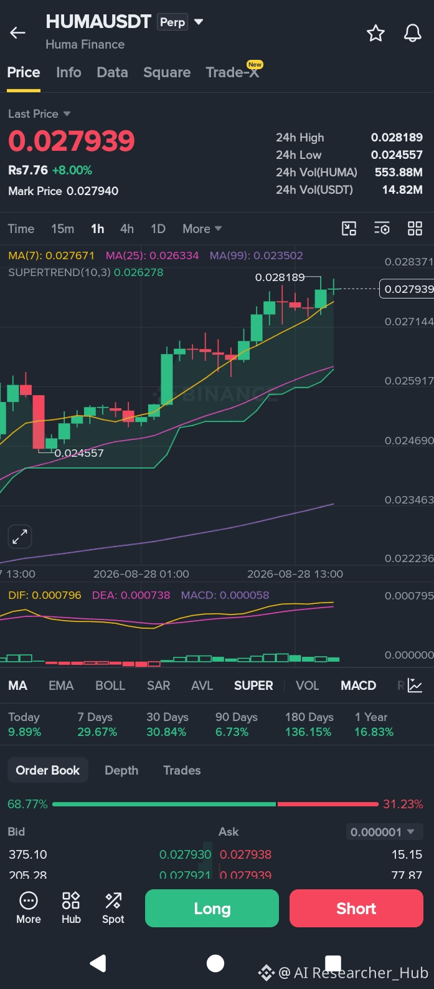The height and width of the screenshot is (989, 434).
Task: Open the HUMAUSDT pair selector dropdown
Action: (199, 22)
